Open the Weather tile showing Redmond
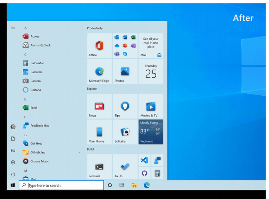The image size is (269, 199). pyautogui.click(x=151, y=132)
